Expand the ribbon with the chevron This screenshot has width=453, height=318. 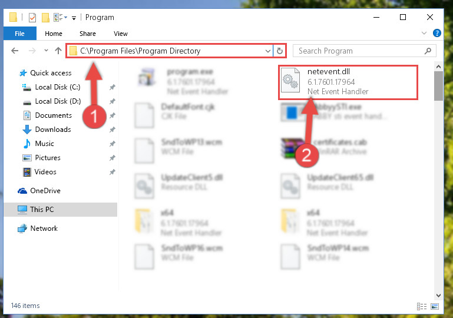pyautogui.click(x=424, y=33)
